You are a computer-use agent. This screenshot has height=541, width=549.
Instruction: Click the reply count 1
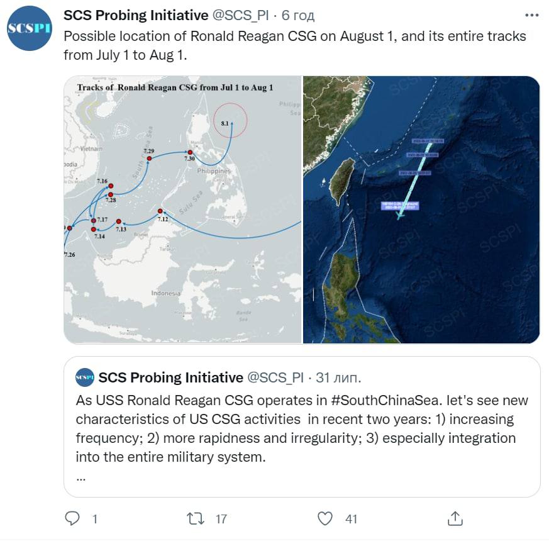tap(95, 519)
